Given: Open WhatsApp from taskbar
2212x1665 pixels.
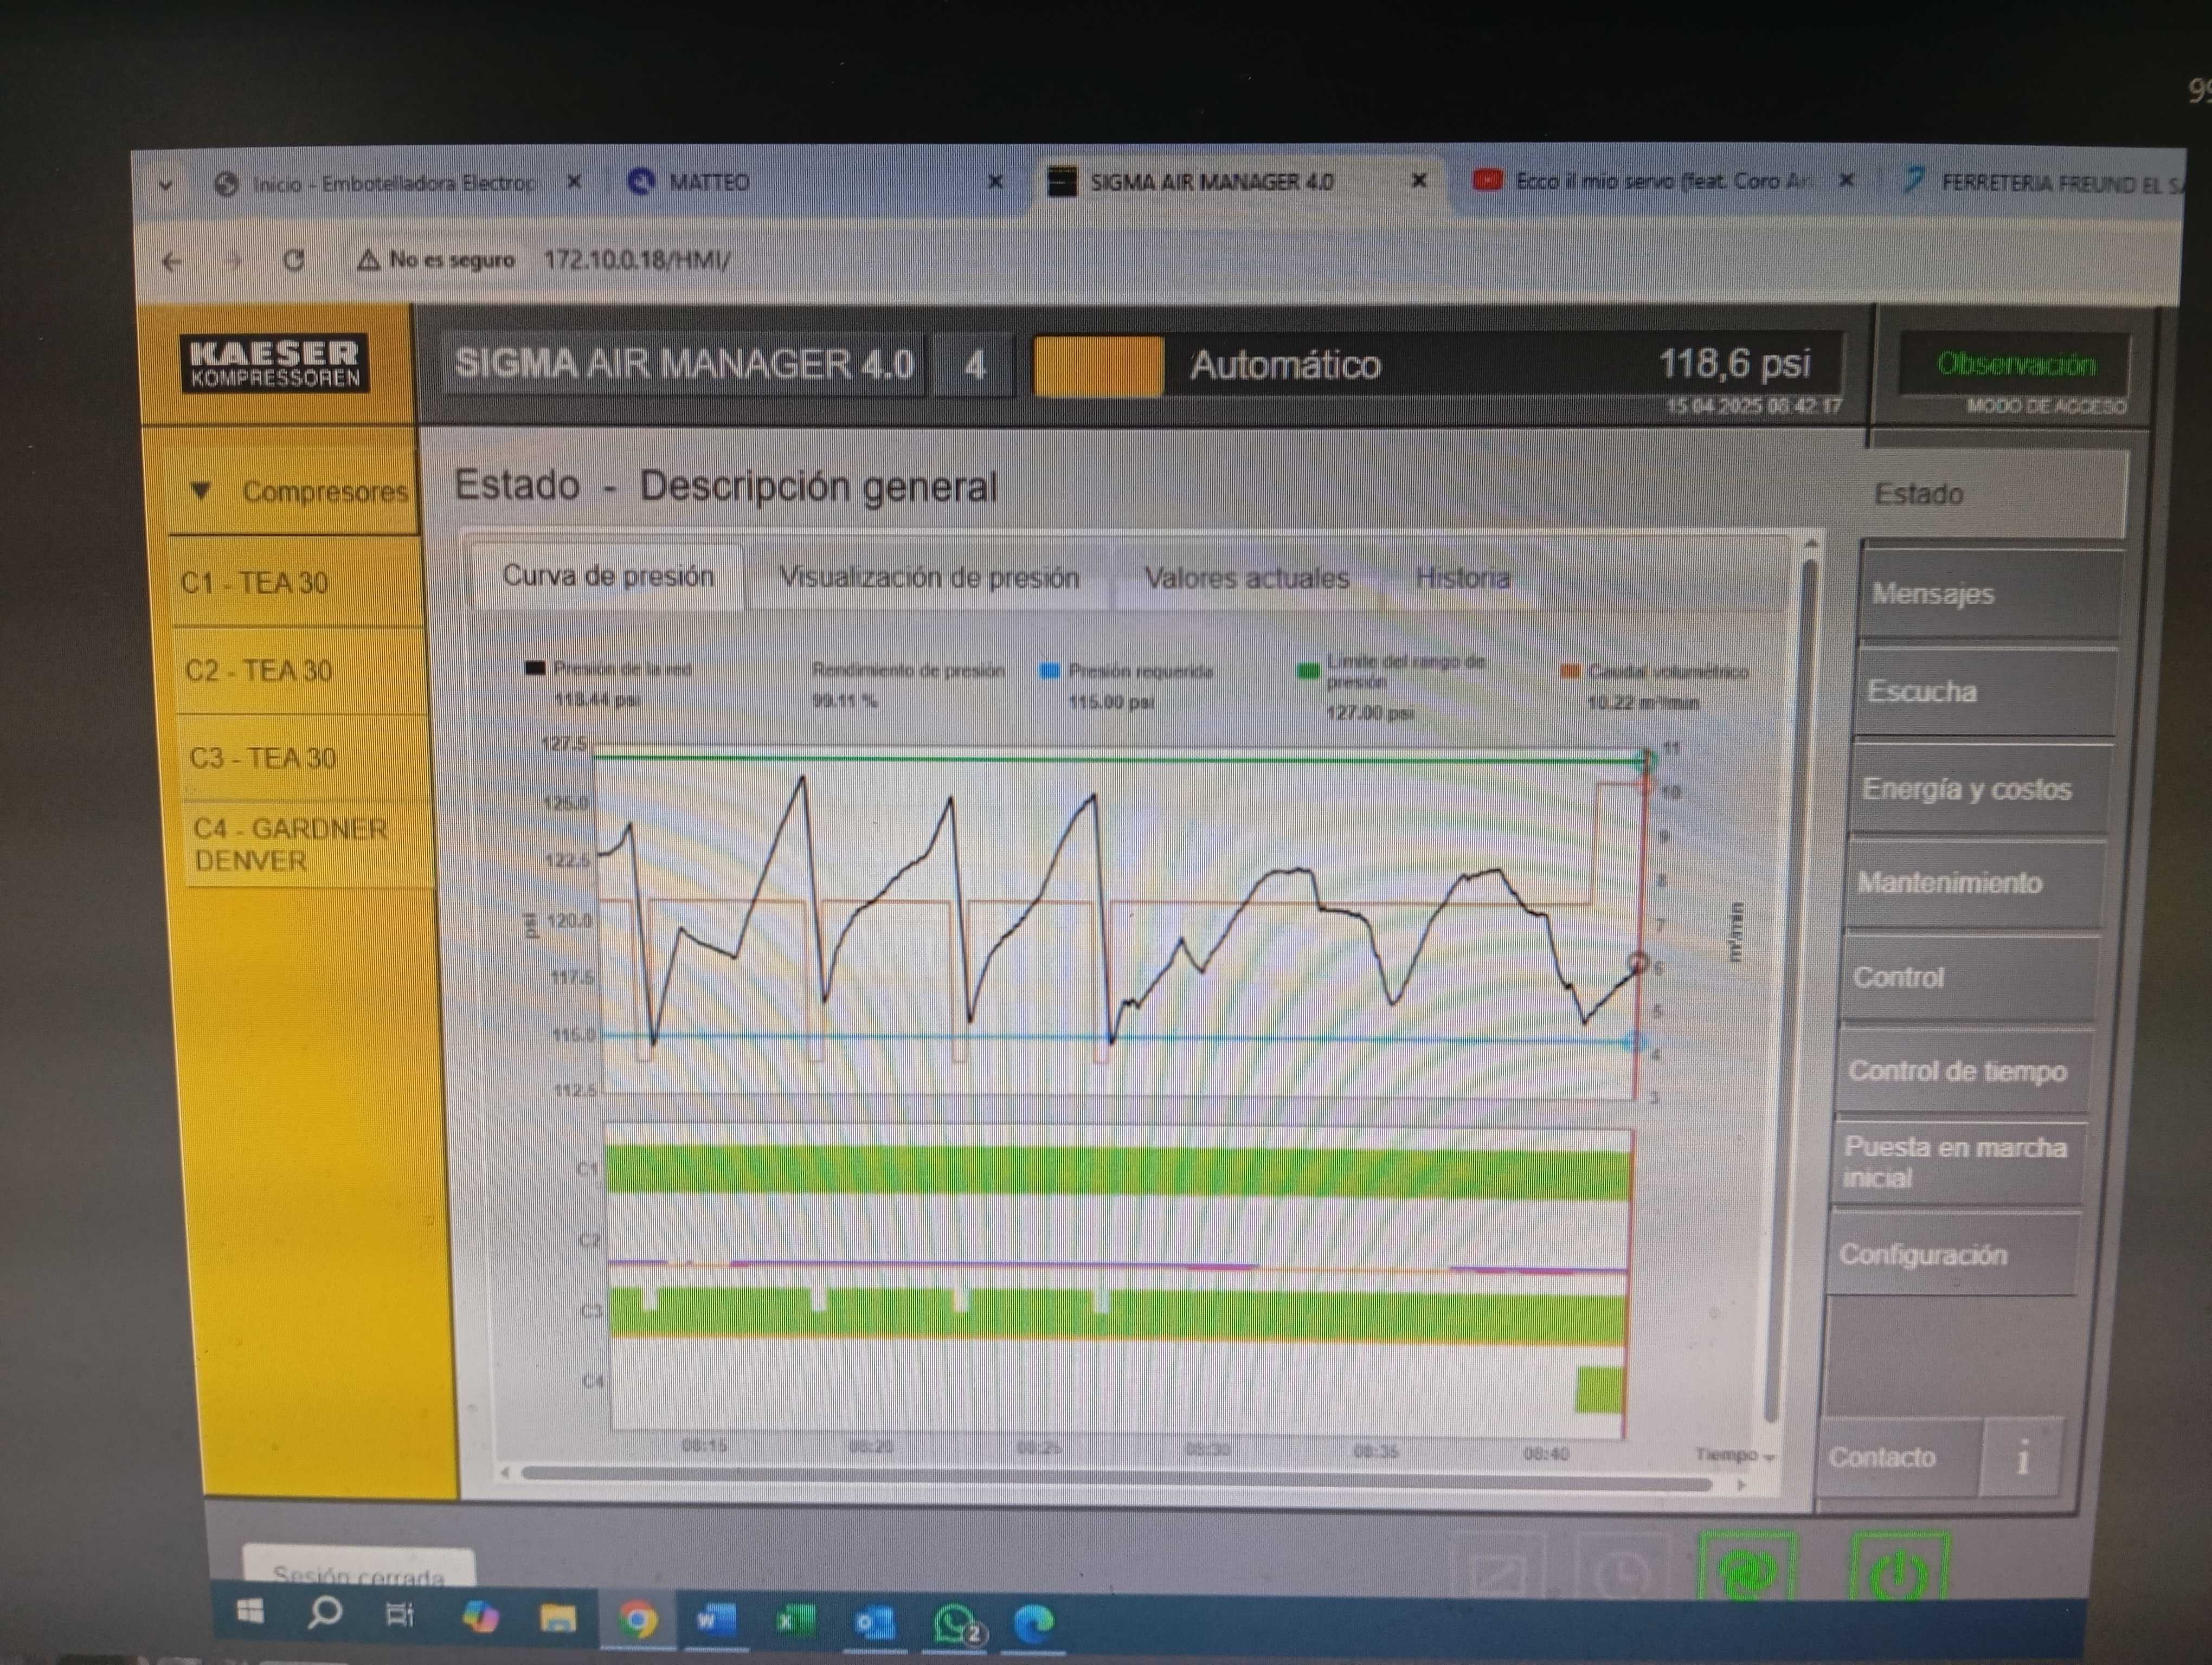Looking at the screenshot, I should coord(958,1625).
